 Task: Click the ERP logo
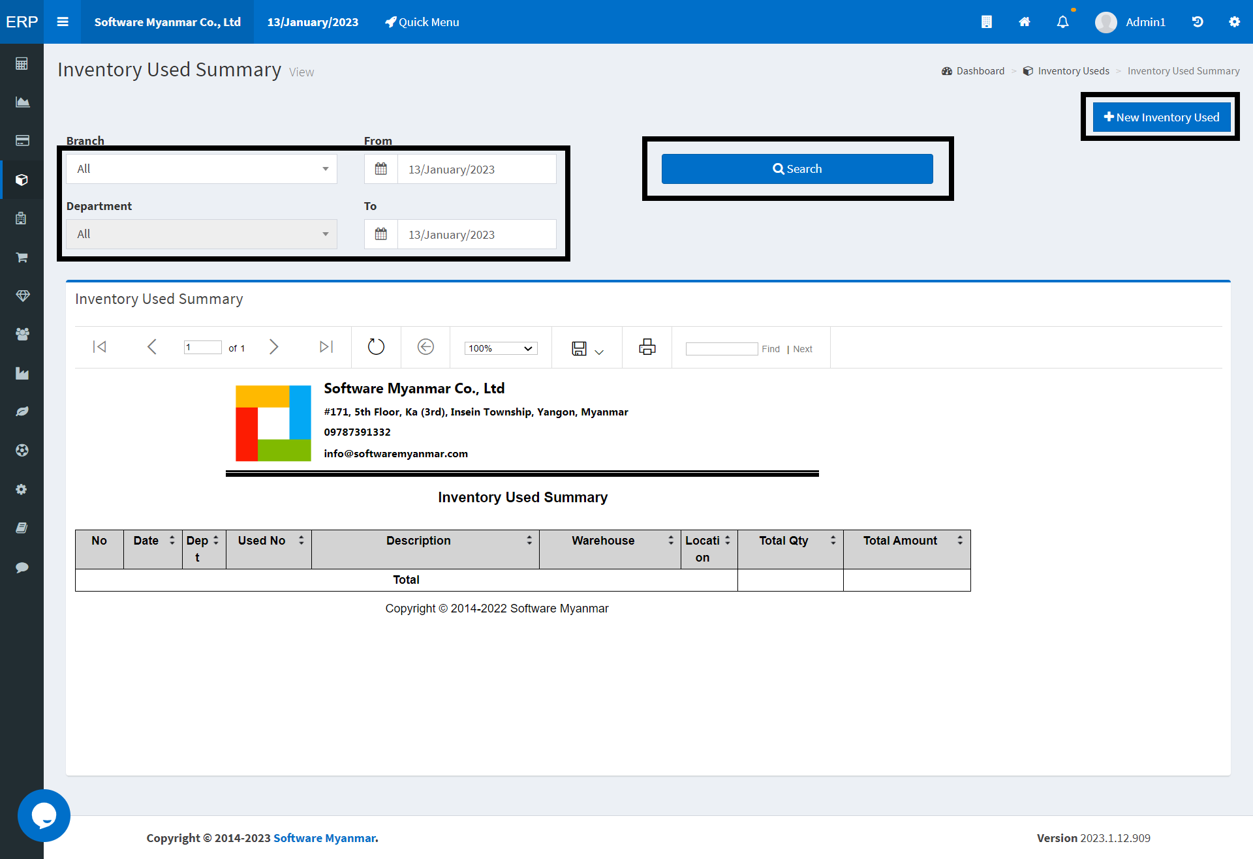coord(22,22)
